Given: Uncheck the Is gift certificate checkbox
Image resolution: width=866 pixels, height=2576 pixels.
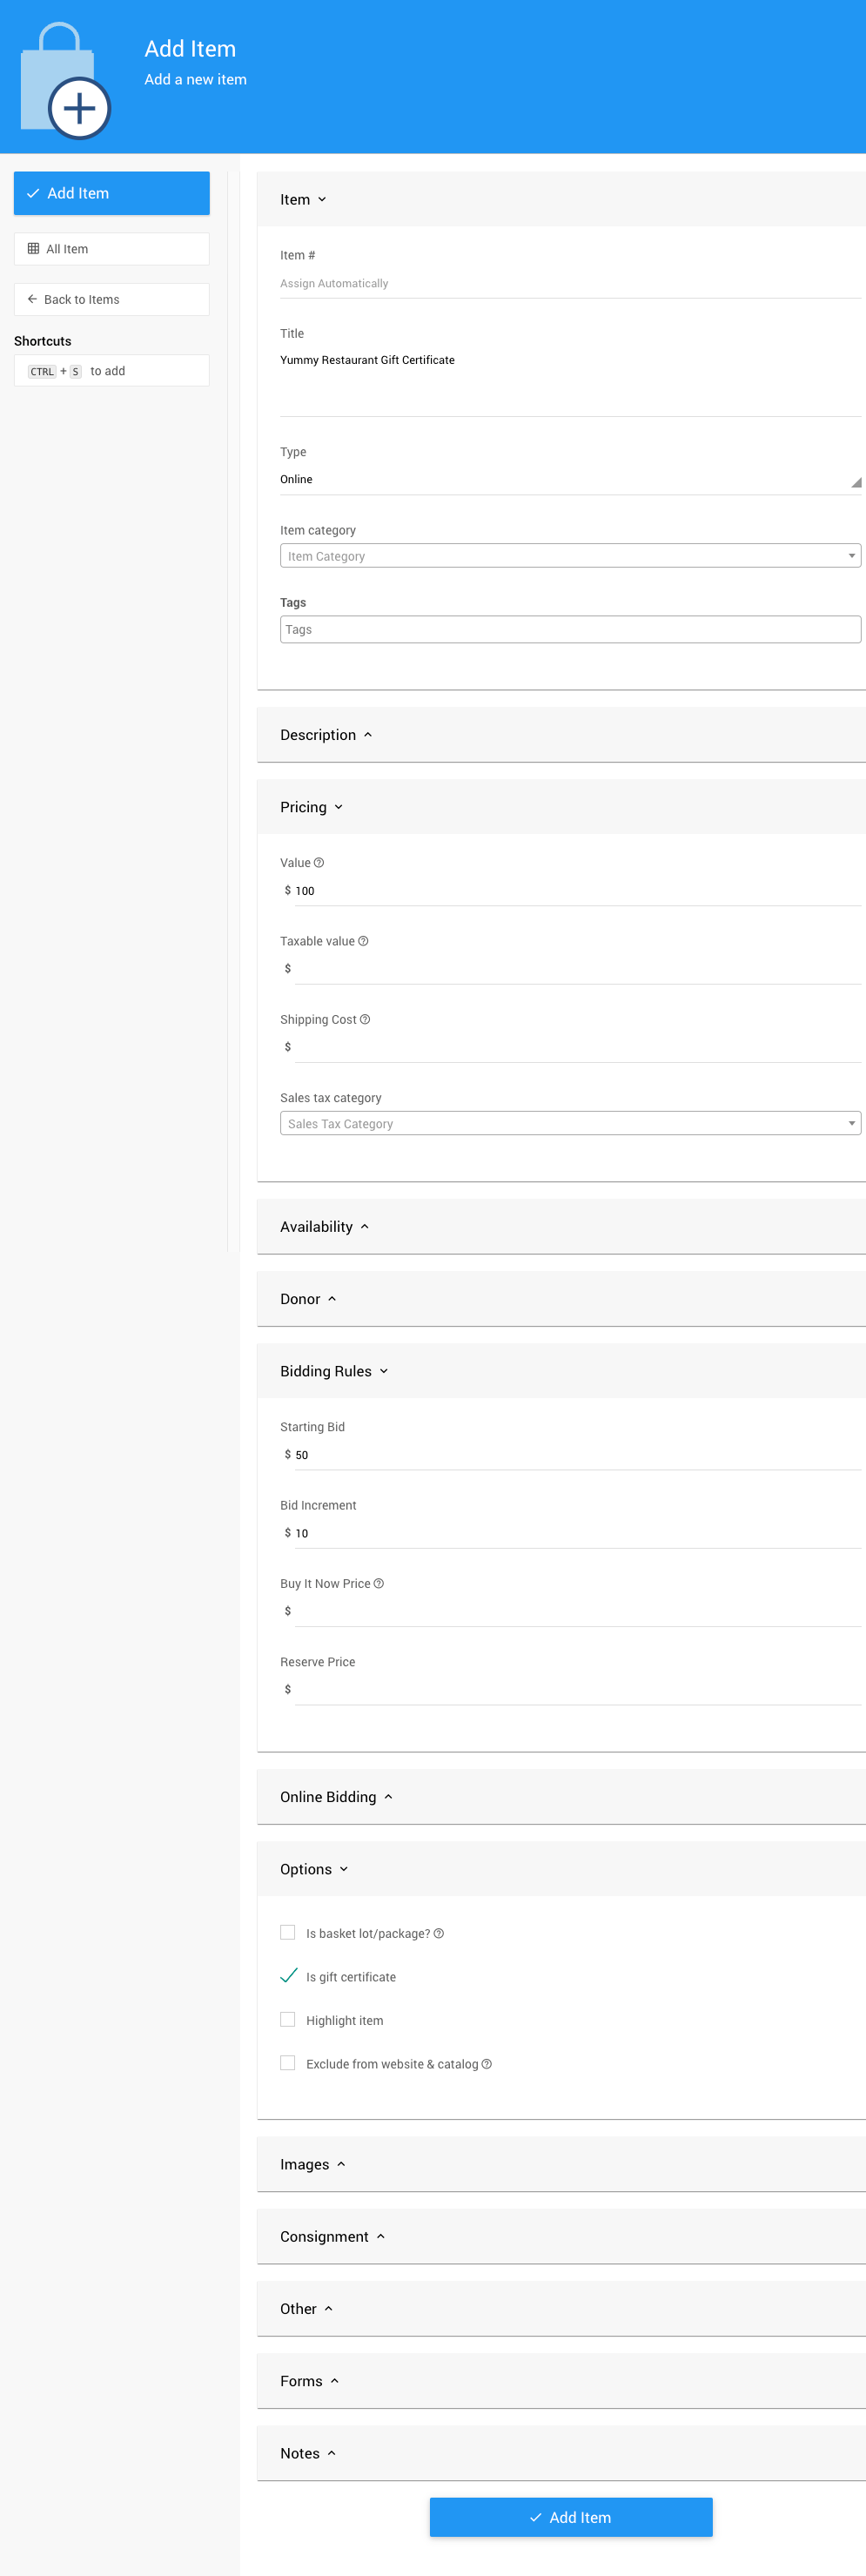Looking at the screenshot, I should 288,1976.
